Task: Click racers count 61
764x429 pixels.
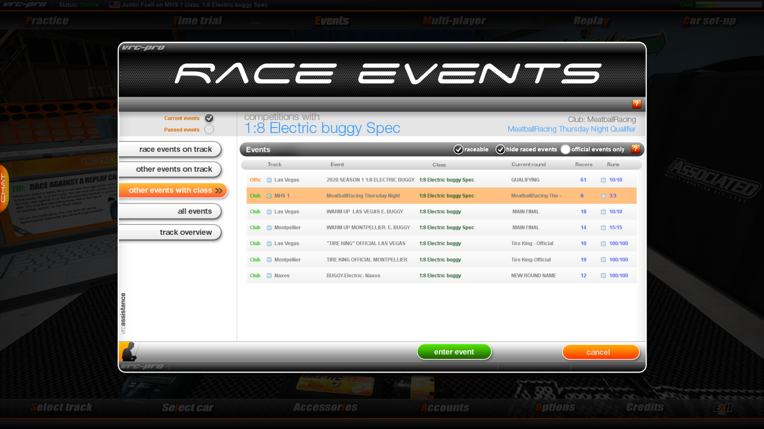Action: 583,180
